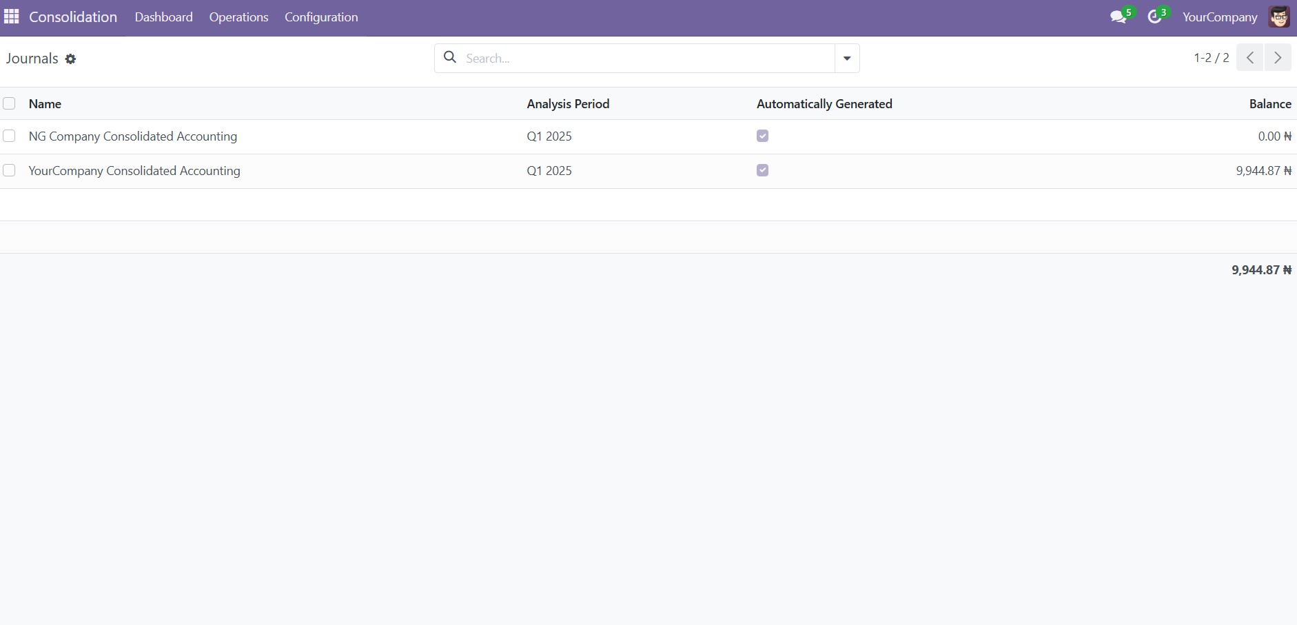Open the conversations messages icon
Screen dimensions: 1297x625
[x=1118, y=17]
